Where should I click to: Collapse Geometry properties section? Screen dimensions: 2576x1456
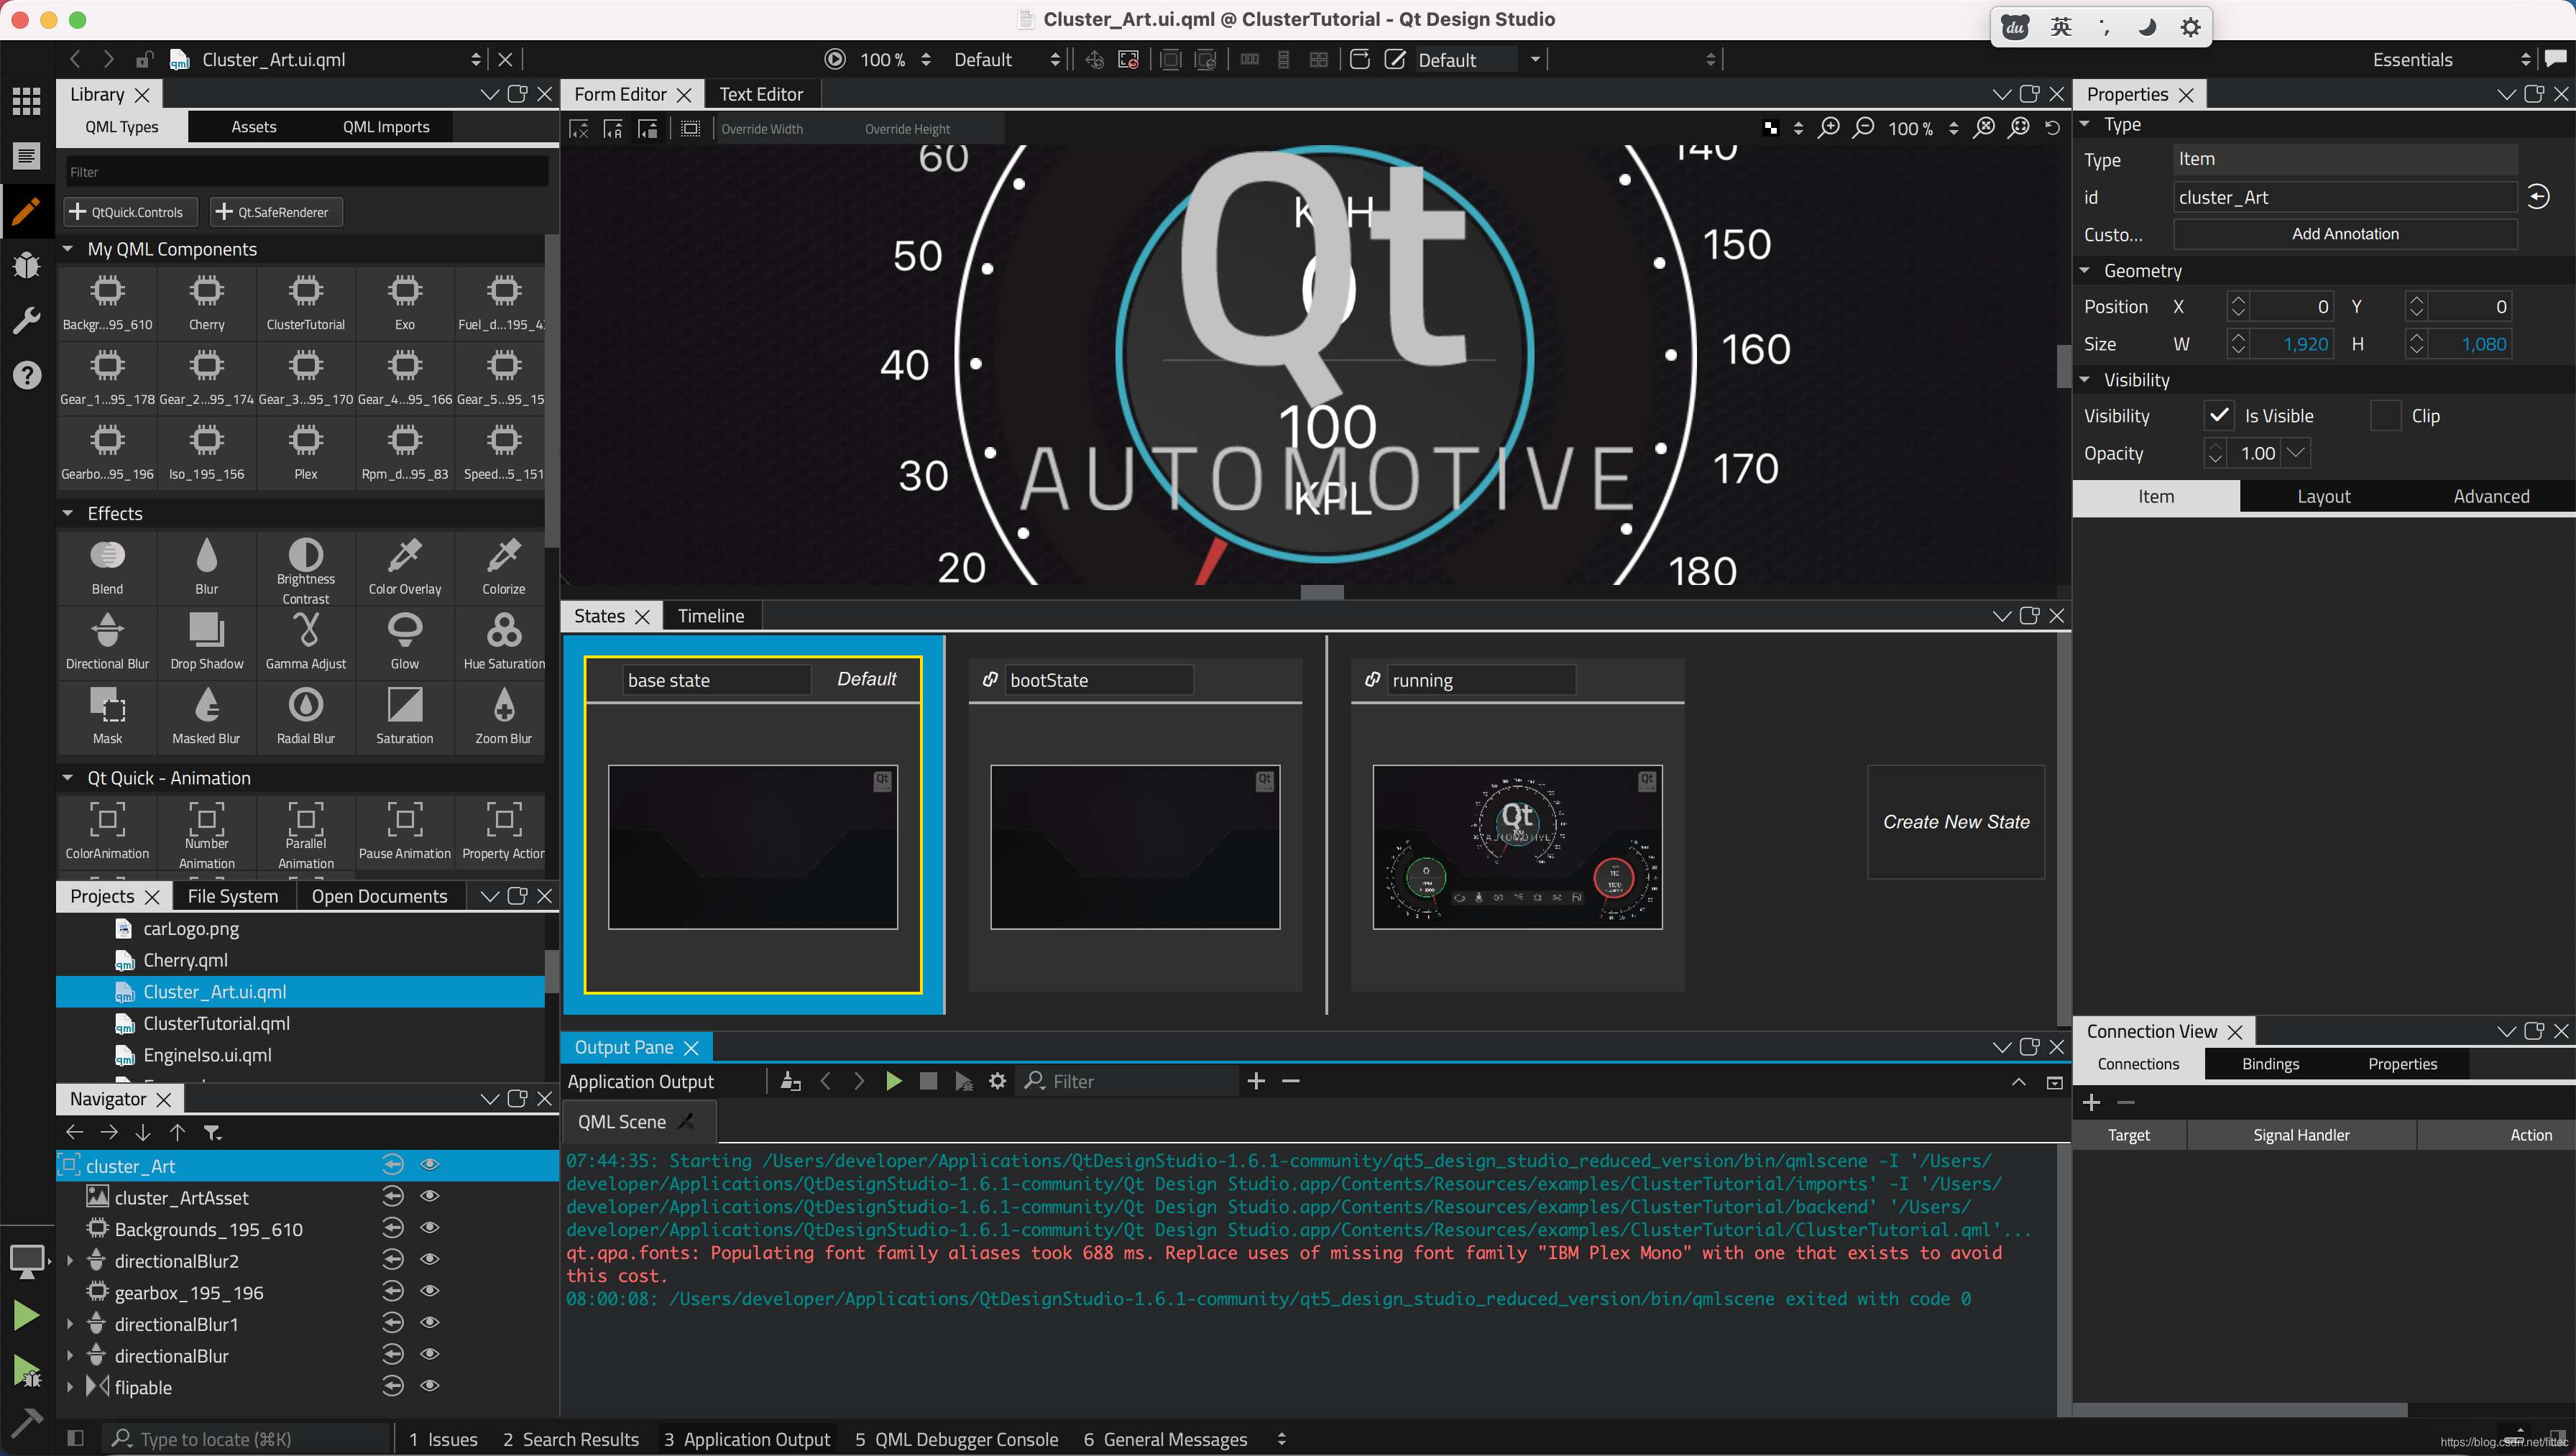click(2085, 271)
